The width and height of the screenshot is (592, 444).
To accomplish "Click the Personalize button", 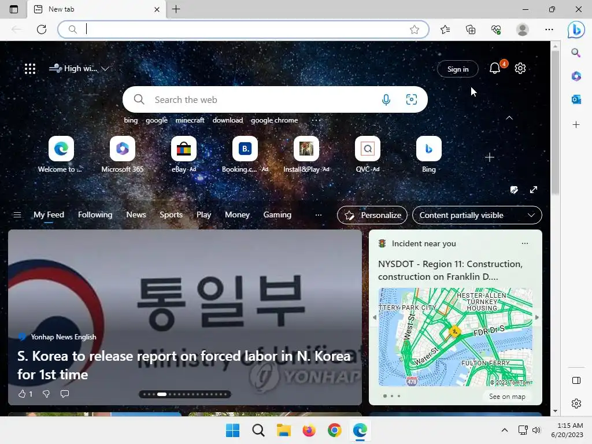I will click(x=372, y=215).
